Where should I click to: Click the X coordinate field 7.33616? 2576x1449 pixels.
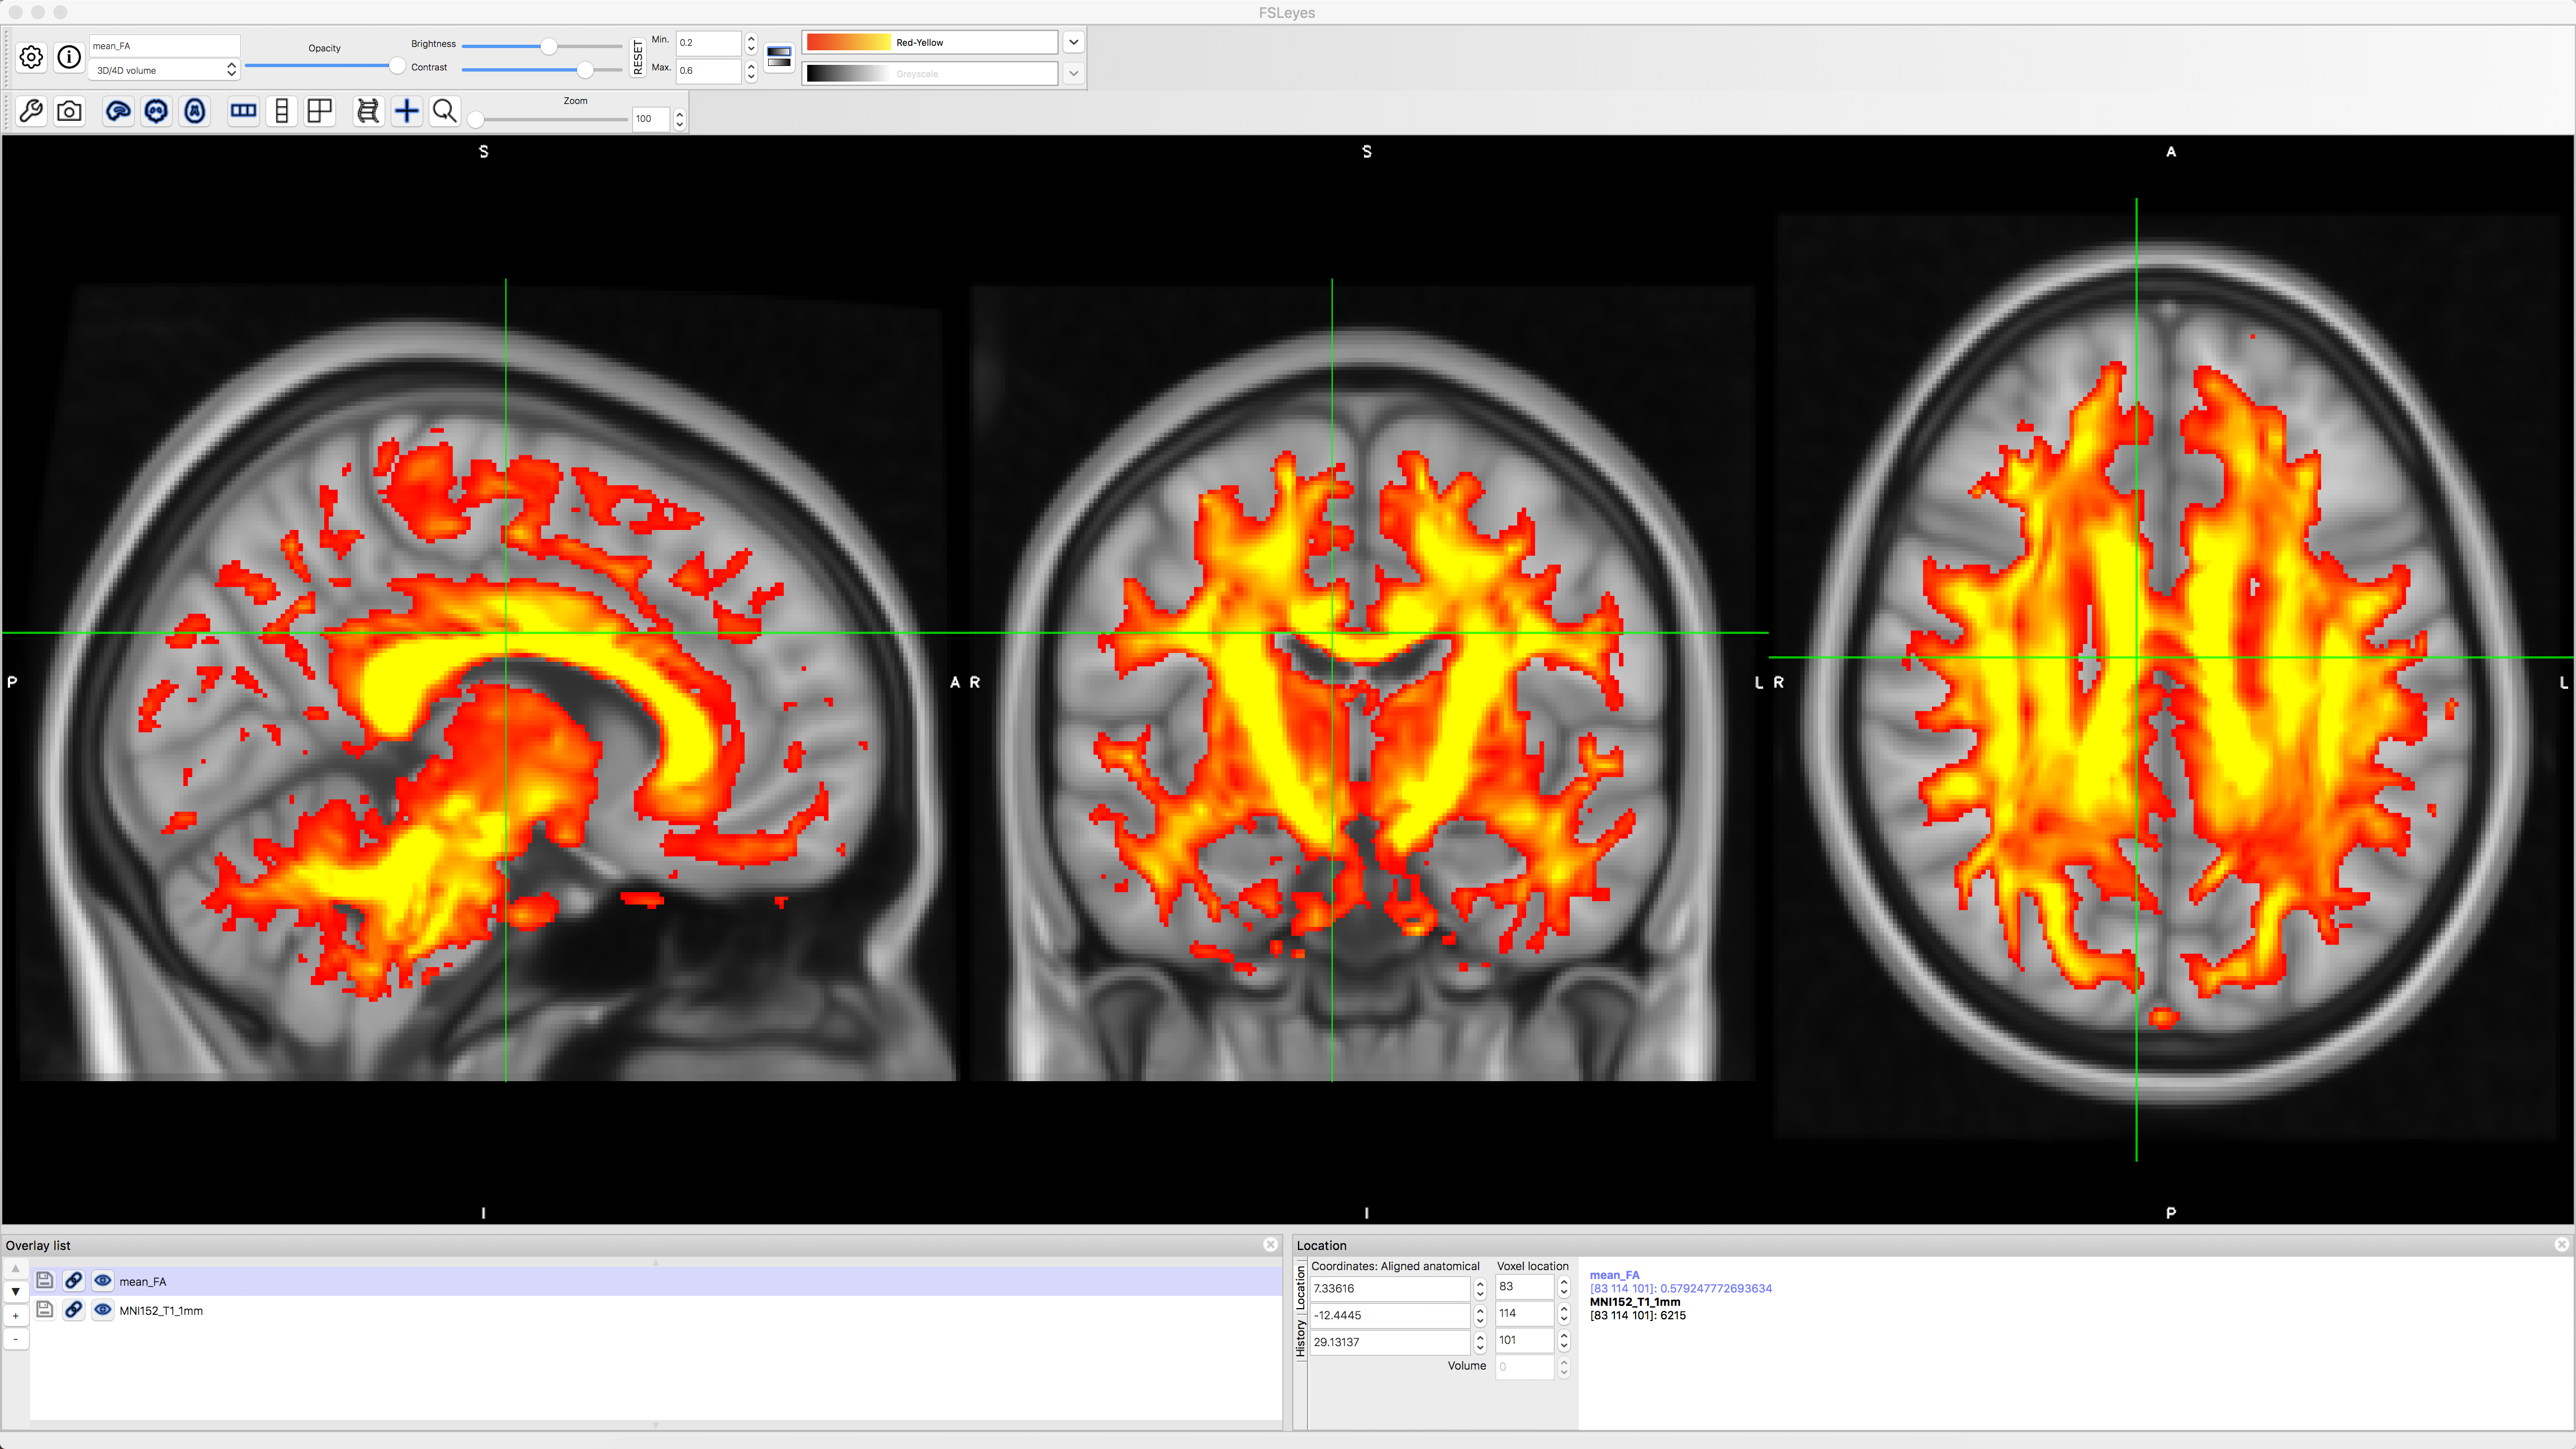1390,1288
